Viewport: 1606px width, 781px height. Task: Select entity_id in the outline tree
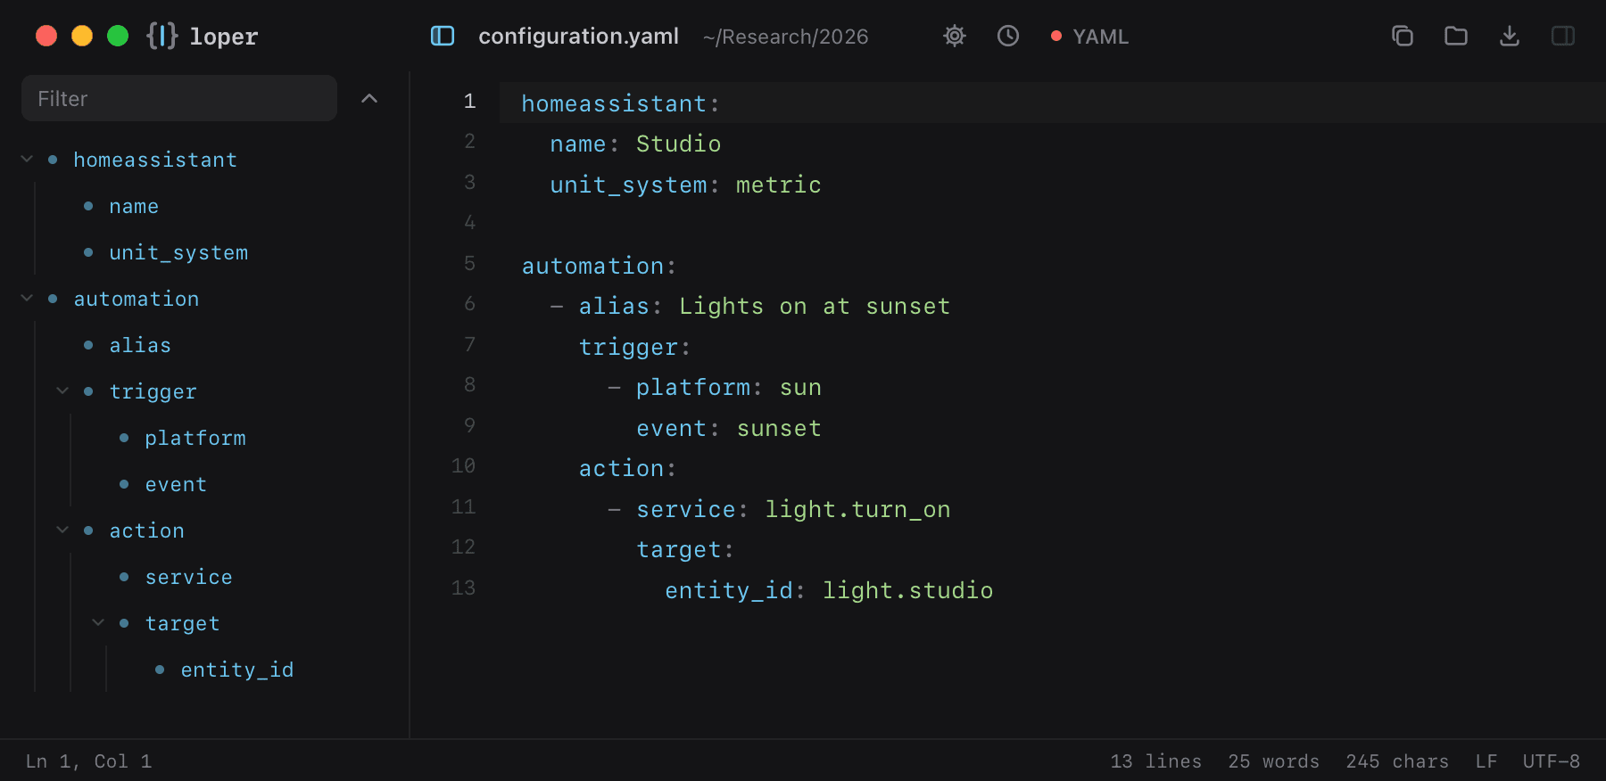(x=237, y=670)
